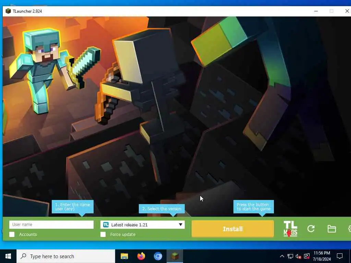Open the TL Mods section
This screenshot has height=263, width=351.
(x=290, y=229)
